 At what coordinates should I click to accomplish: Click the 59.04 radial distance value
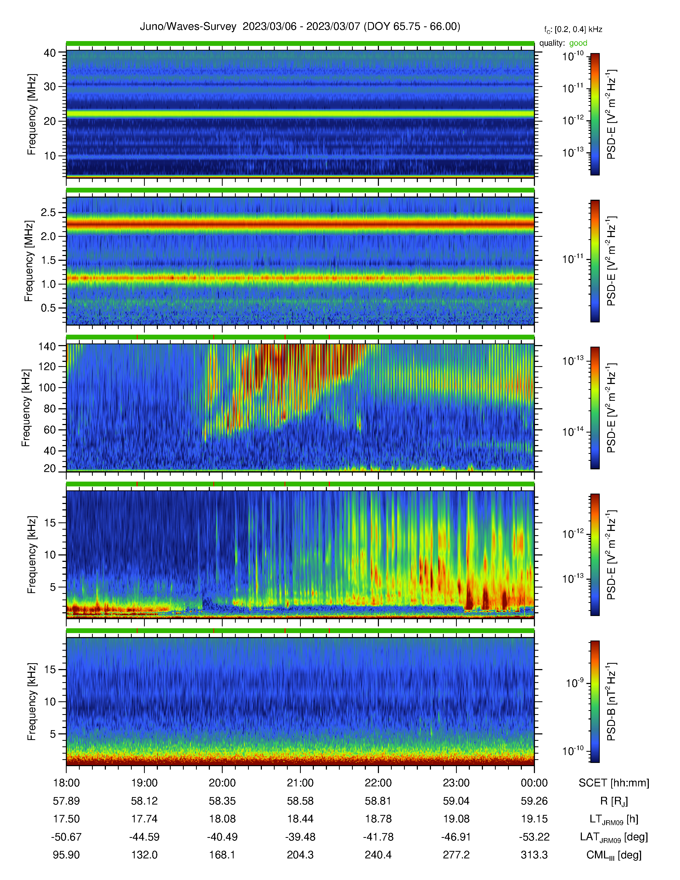click(x=456, y=801)
